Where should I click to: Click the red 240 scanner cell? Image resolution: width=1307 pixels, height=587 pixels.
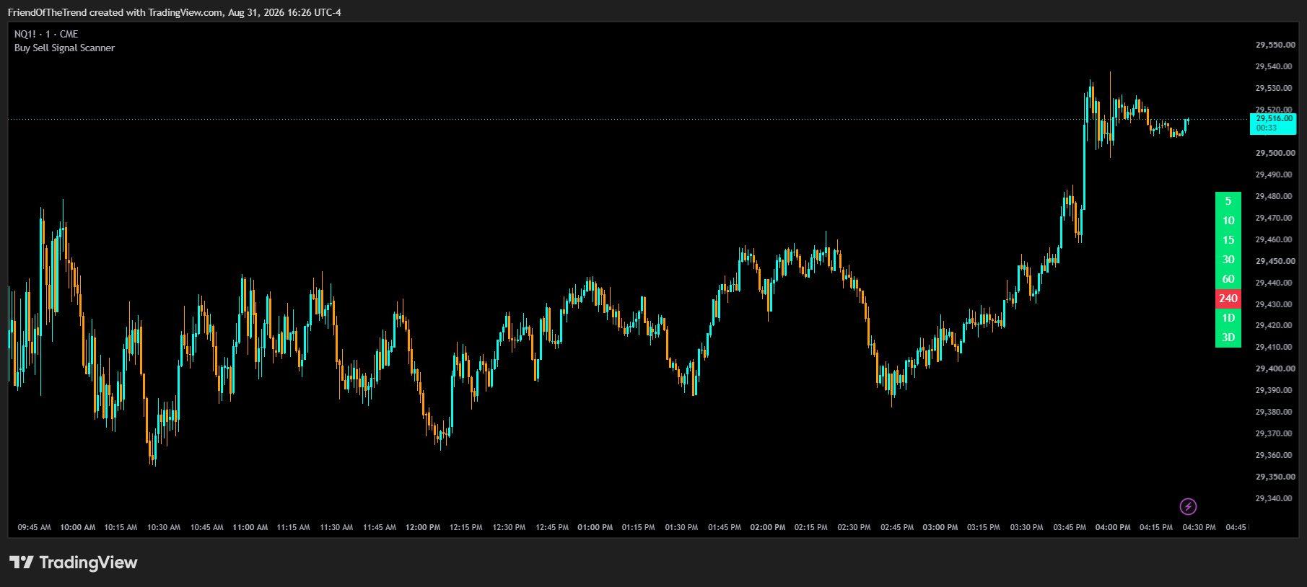coord(1228,299)
